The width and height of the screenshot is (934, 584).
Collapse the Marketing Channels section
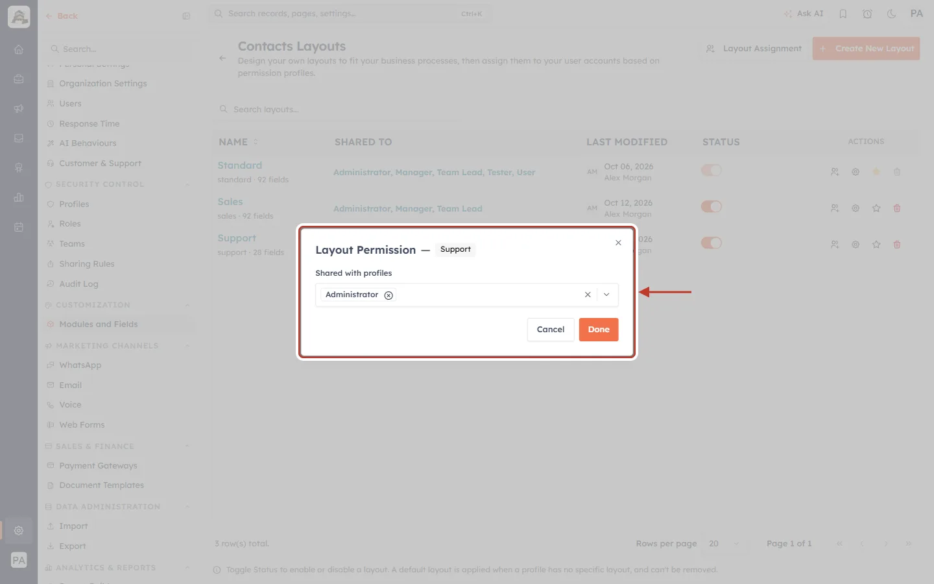tap(187, 346)
